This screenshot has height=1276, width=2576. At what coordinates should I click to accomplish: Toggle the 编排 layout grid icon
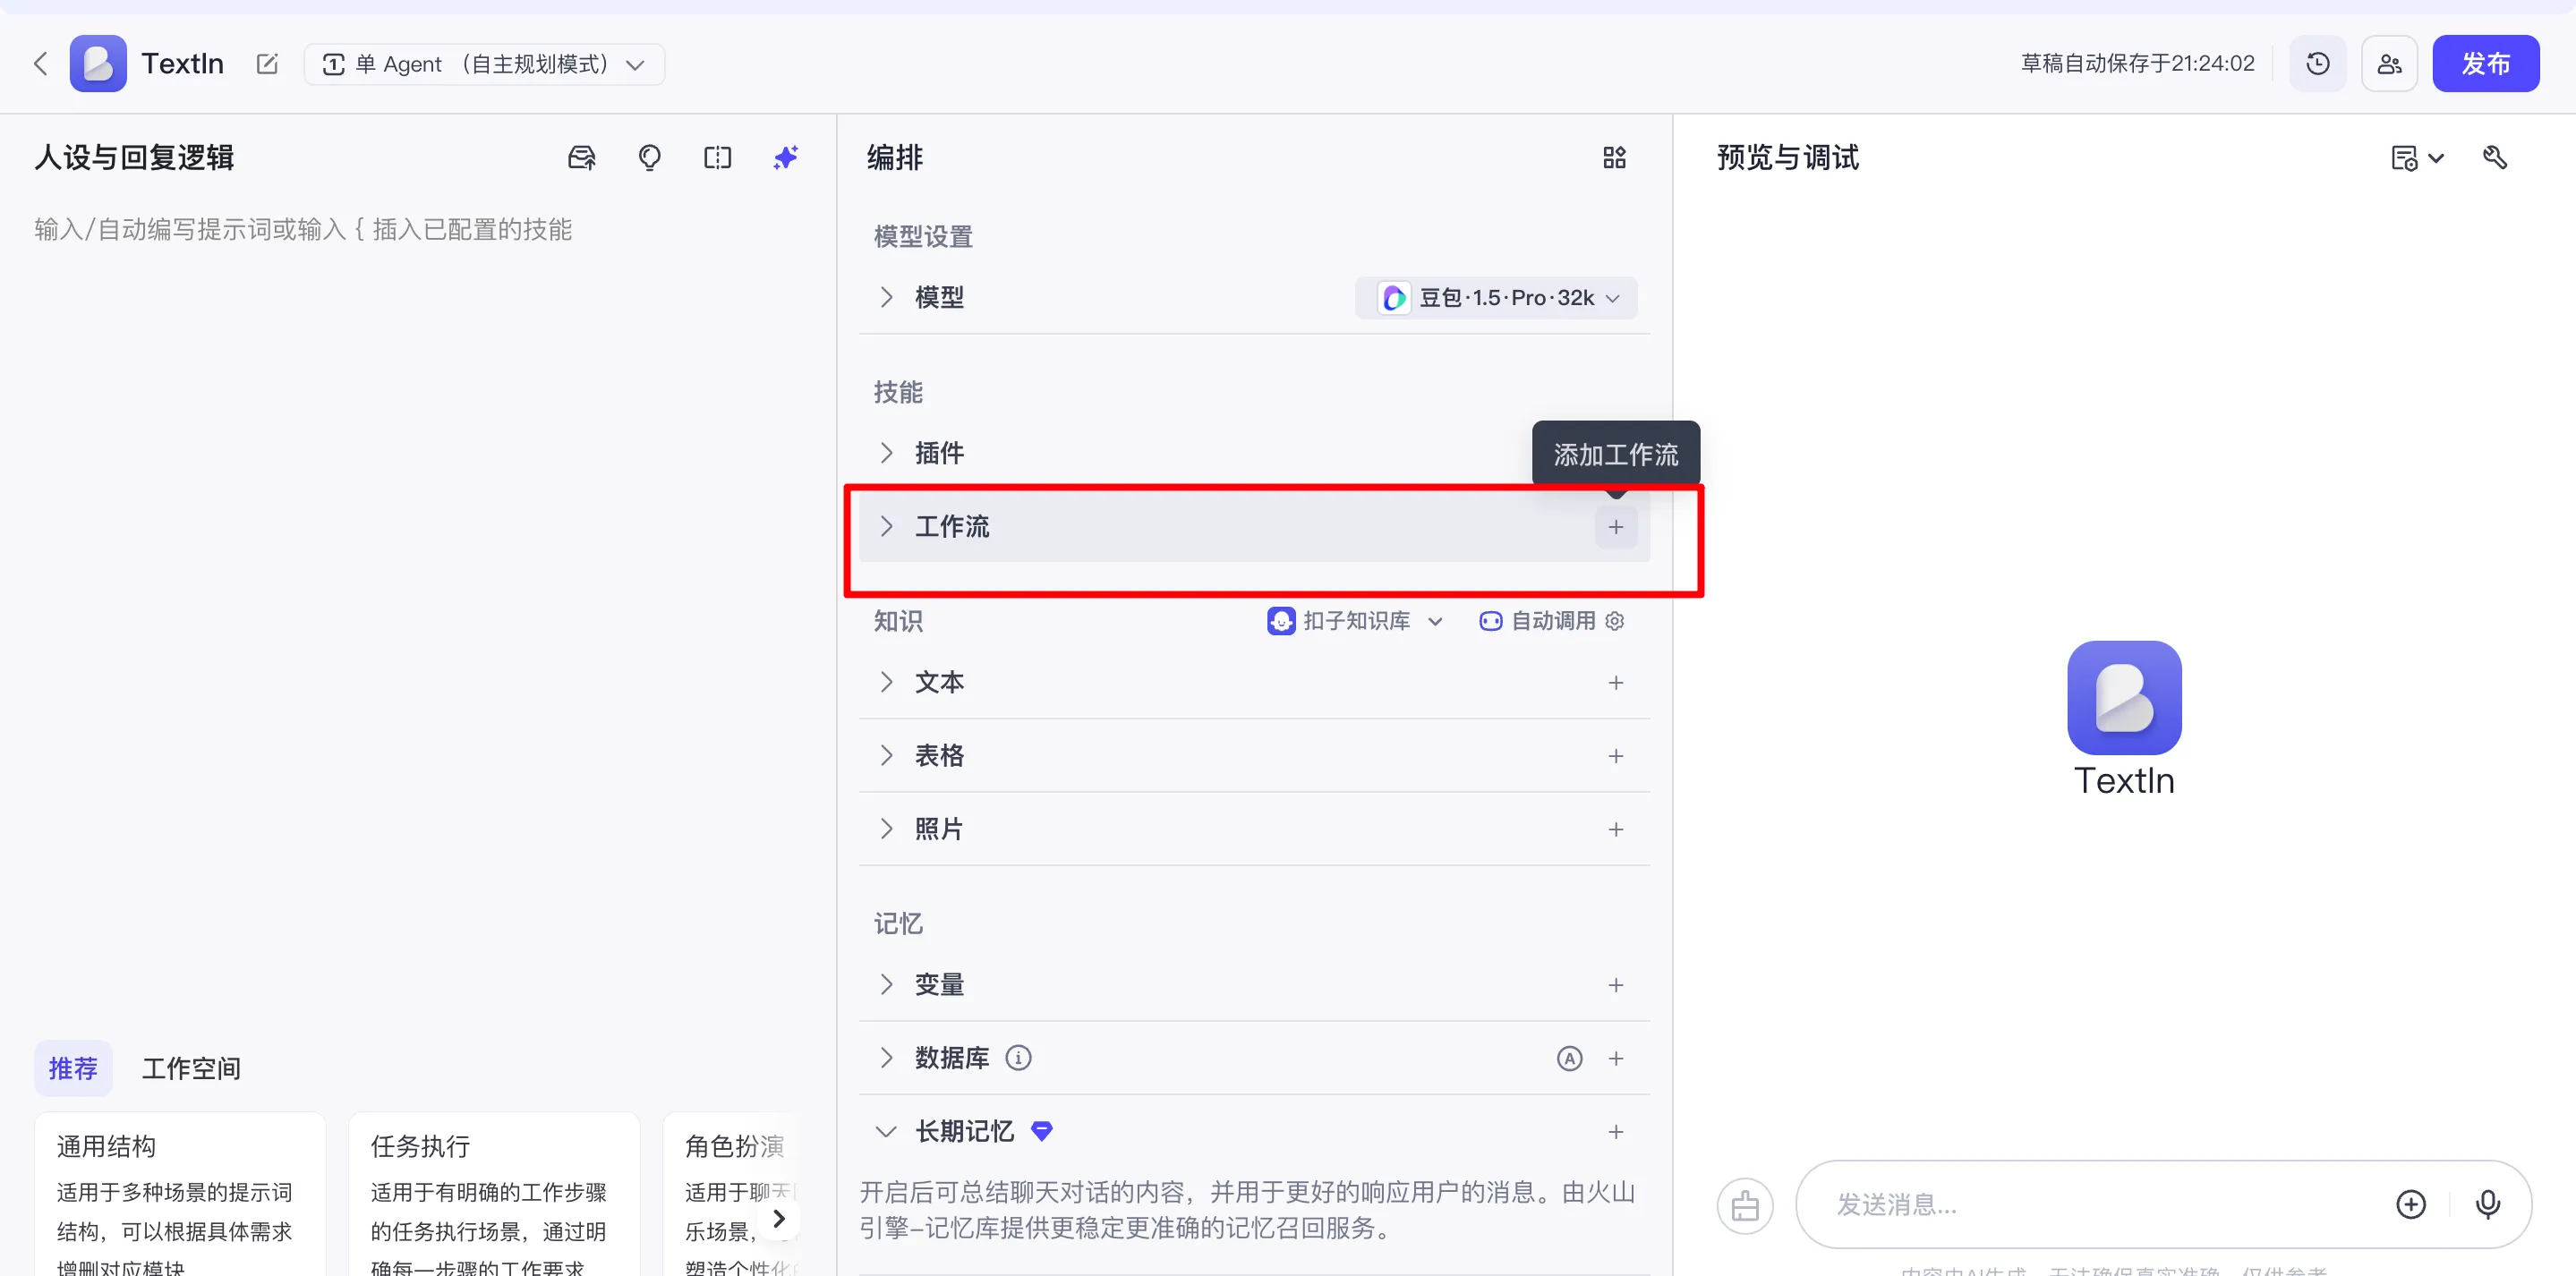(x=1615, y=158)
